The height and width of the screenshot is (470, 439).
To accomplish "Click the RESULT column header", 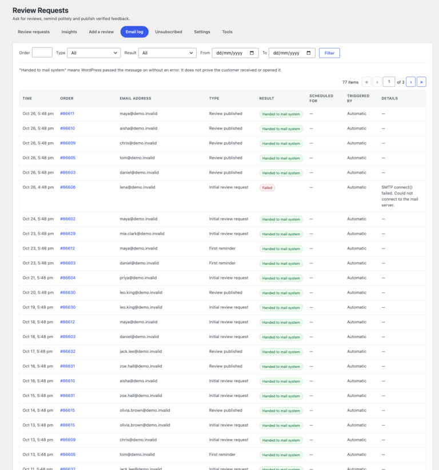I will coord(267,98).
